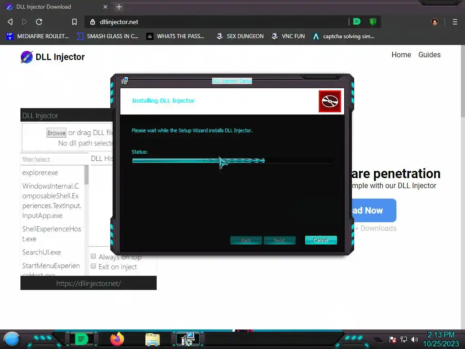Open WHATS THE PASS... bookmark
The width and height of the screenshot is (465, 349).
[175, 36]
